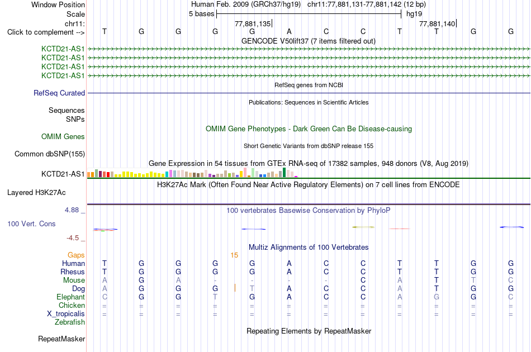Click the 'hg19' label beside scale bar
The height and width of the screenshot is (352, 531).
(414, 14)
